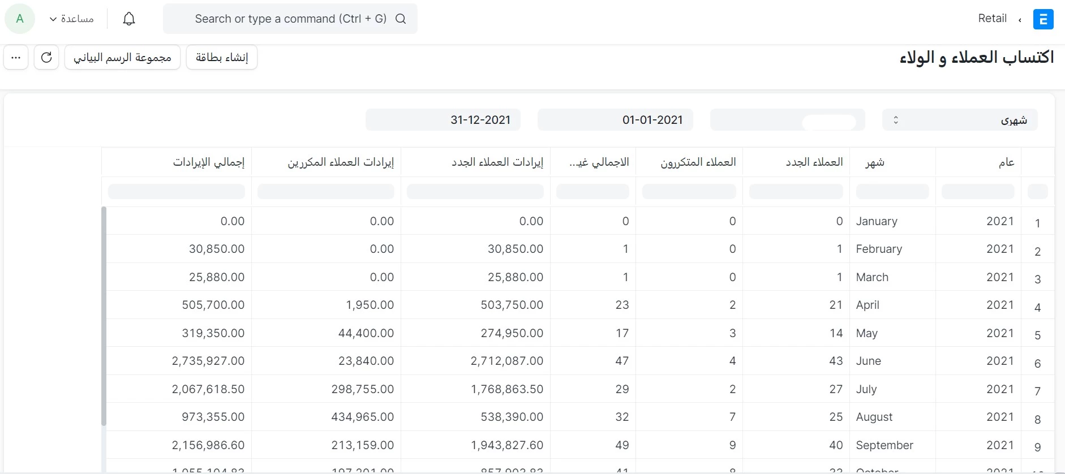
Task: Click the empty filter field beside شهرى
Action: coord(787,120)
